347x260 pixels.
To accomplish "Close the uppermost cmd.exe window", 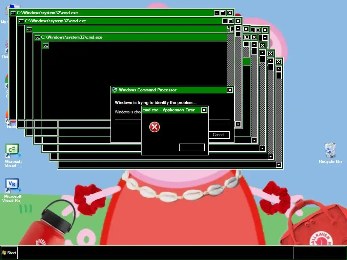I will point(230,13).
